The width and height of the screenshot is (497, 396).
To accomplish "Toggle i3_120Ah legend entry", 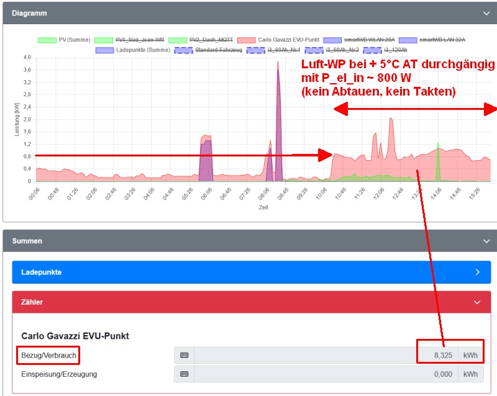I will pyautogui.click(x=385, y=50).
